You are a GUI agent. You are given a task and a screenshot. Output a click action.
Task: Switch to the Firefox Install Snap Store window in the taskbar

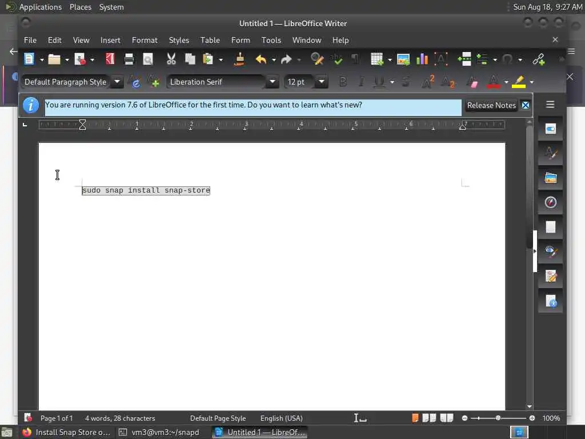[x=66, y=432]
